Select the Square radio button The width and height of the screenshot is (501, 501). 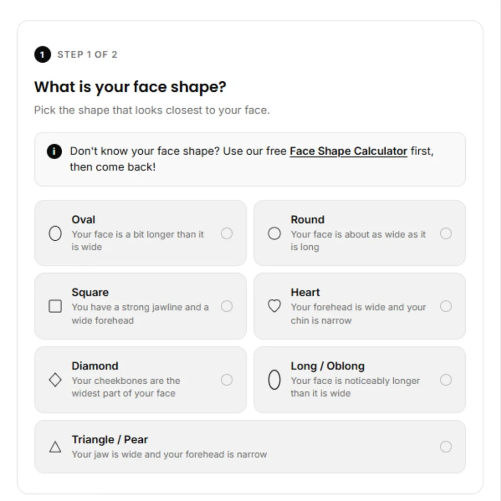pyautogui.click(x=227, y=306)
